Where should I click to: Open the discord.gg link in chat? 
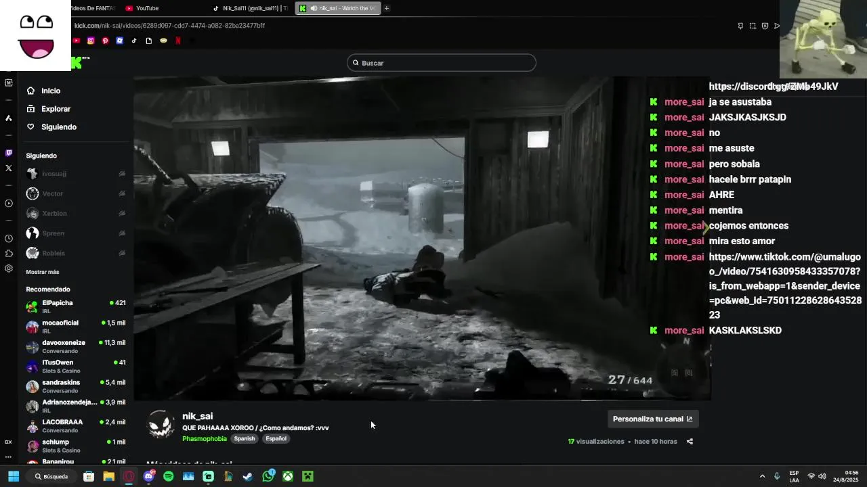click(x=774, y=87)
